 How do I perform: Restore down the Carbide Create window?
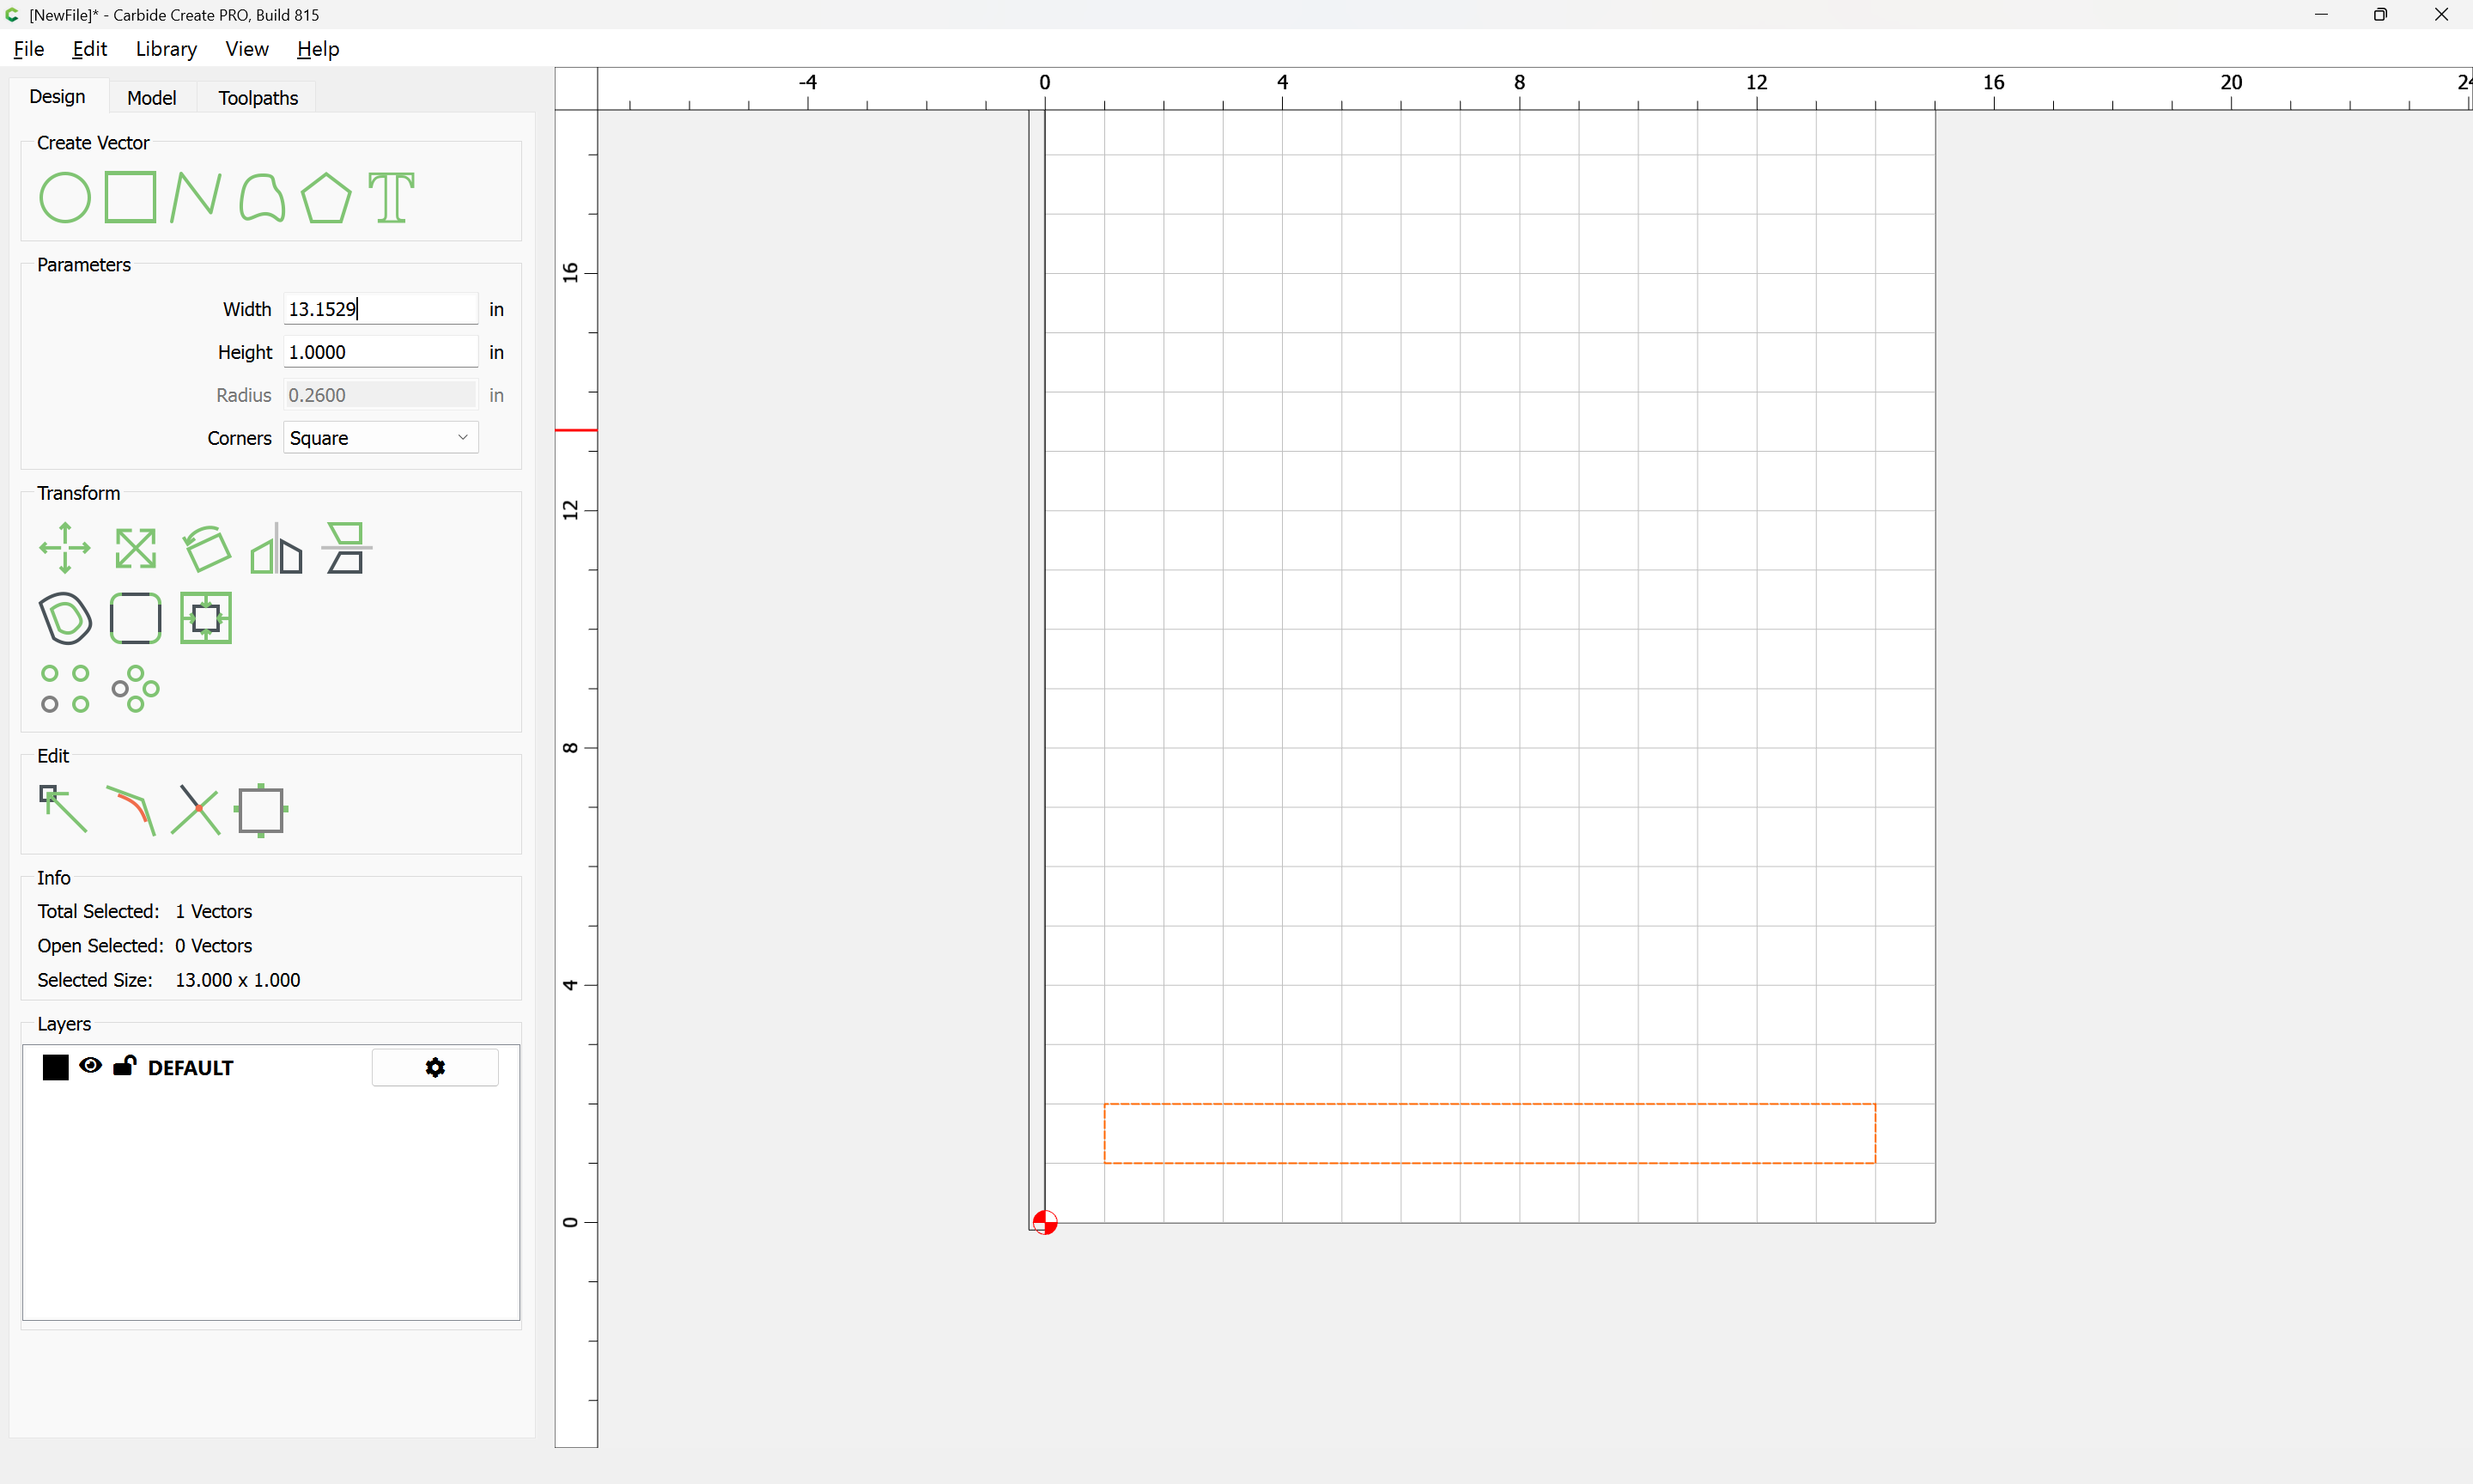(2380, 15)
